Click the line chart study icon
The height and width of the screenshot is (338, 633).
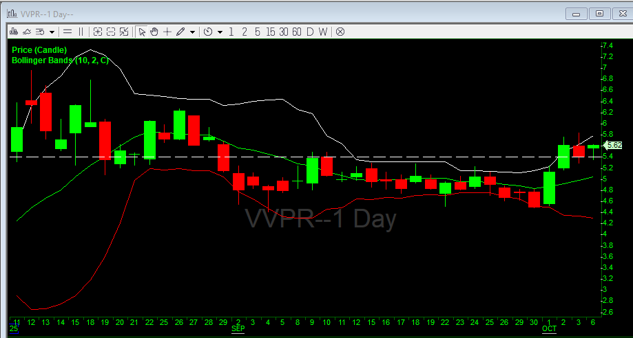[27, 32]
